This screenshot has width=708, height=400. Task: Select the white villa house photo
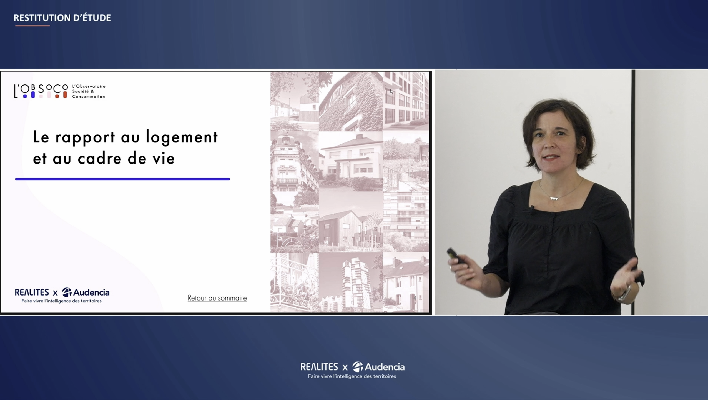(x=351, y=161)
